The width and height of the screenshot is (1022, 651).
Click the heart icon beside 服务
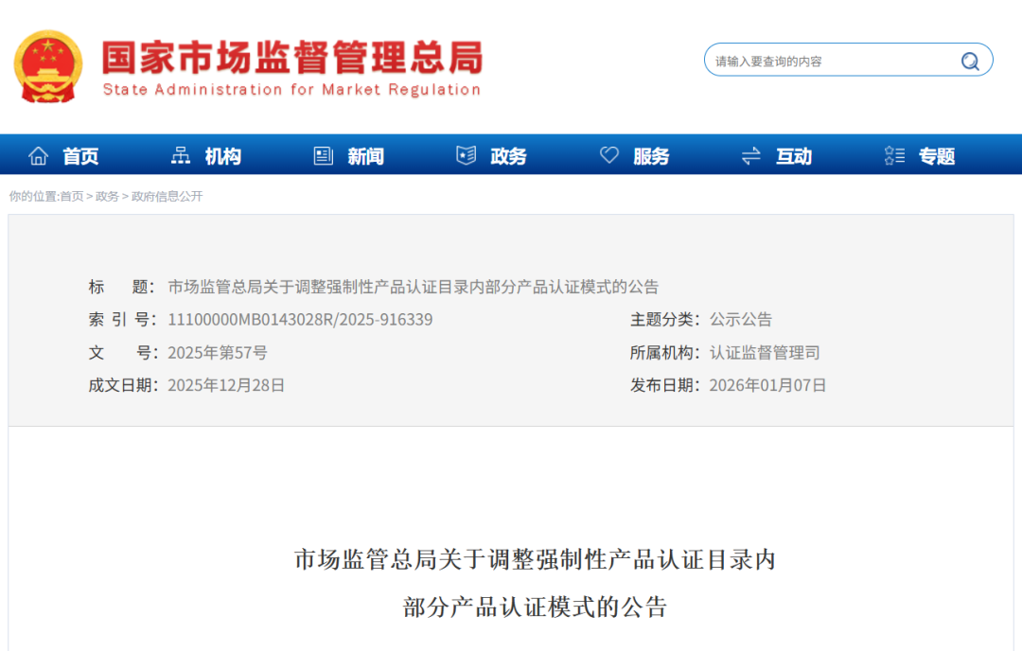click(608, 155)
